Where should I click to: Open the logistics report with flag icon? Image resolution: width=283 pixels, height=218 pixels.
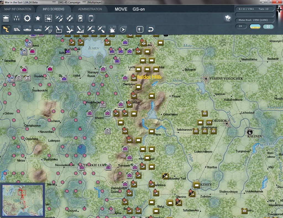(80, 19)
